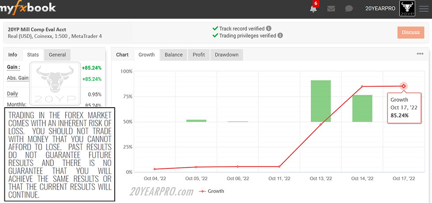Select the Profit chart tab
The width and height of the screenshot is (432, 203).
[x=199, y=55]
